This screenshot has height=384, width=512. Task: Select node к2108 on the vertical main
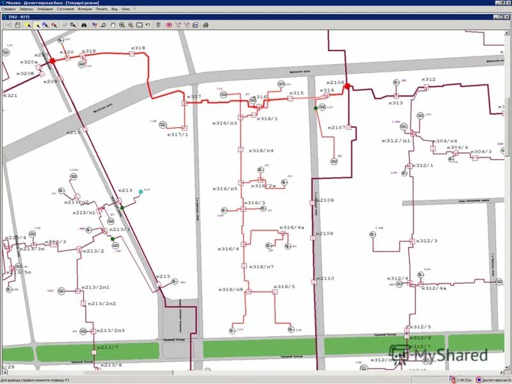click(x=312, y=203)
